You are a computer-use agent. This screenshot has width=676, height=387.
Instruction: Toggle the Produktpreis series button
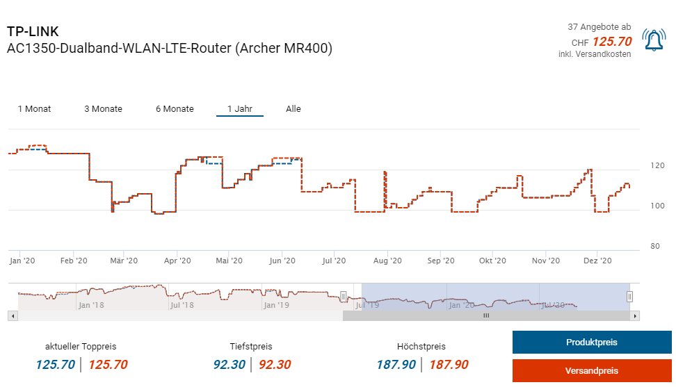(x=592, y=343)
